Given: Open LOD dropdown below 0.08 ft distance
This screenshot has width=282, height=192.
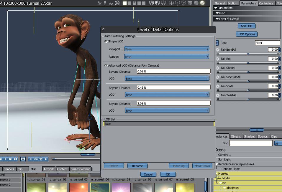Looking at the screenshot, I should click(x=167, y=79).
